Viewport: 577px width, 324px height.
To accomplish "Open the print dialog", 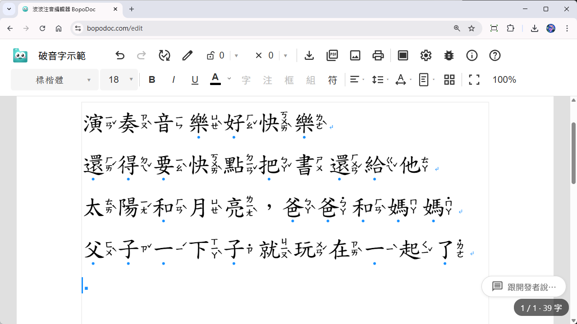I will pos(378,55).
